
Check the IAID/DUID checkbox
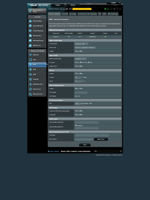point(76,125)
